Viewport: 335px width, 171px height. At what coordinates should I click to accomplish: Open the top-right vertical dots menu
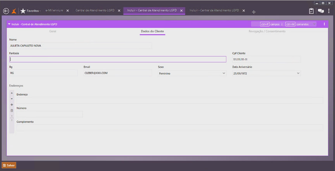[329, 11]
